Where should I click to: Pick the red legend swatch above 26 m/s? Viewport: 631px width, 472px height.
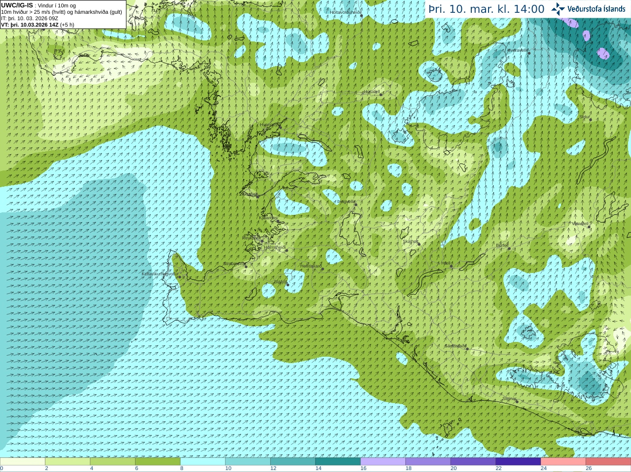tap(608, 462)
